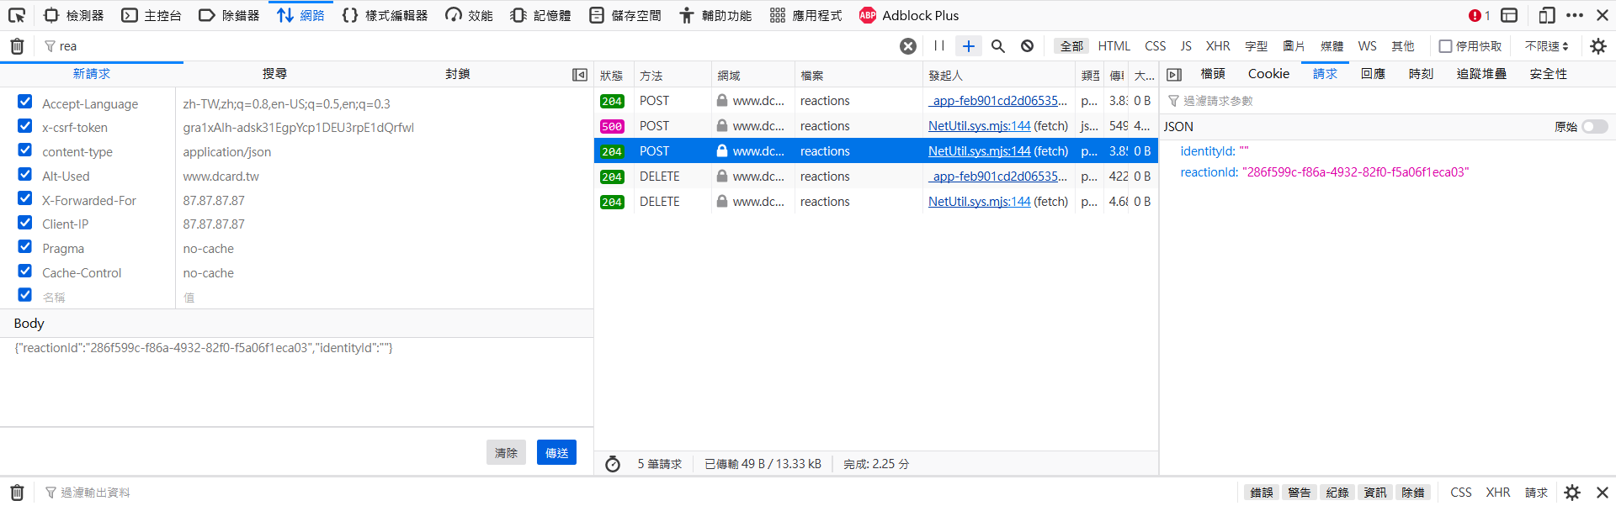Activate the element picker icon
The width and height of the screenshot is (1616, 506).
(17, 15)
